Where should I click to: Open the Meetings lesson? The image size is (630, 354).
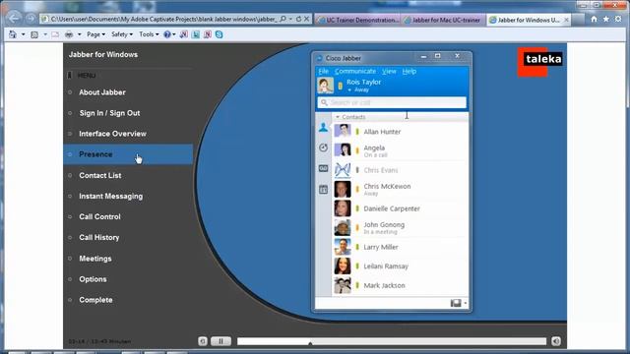pos(95,259)
